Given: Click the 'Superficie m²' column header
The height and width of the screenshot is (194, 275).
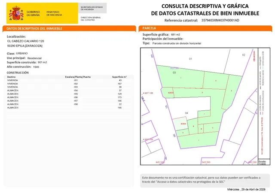Looking at the screenshot, I should coord(119,77).
